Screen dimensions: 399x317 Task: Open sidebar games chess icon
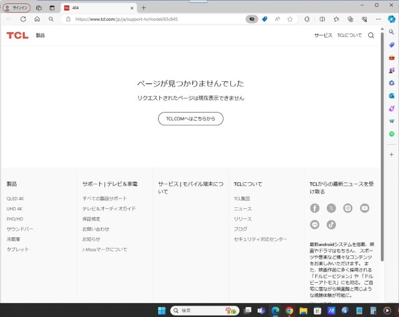(392, 70)
